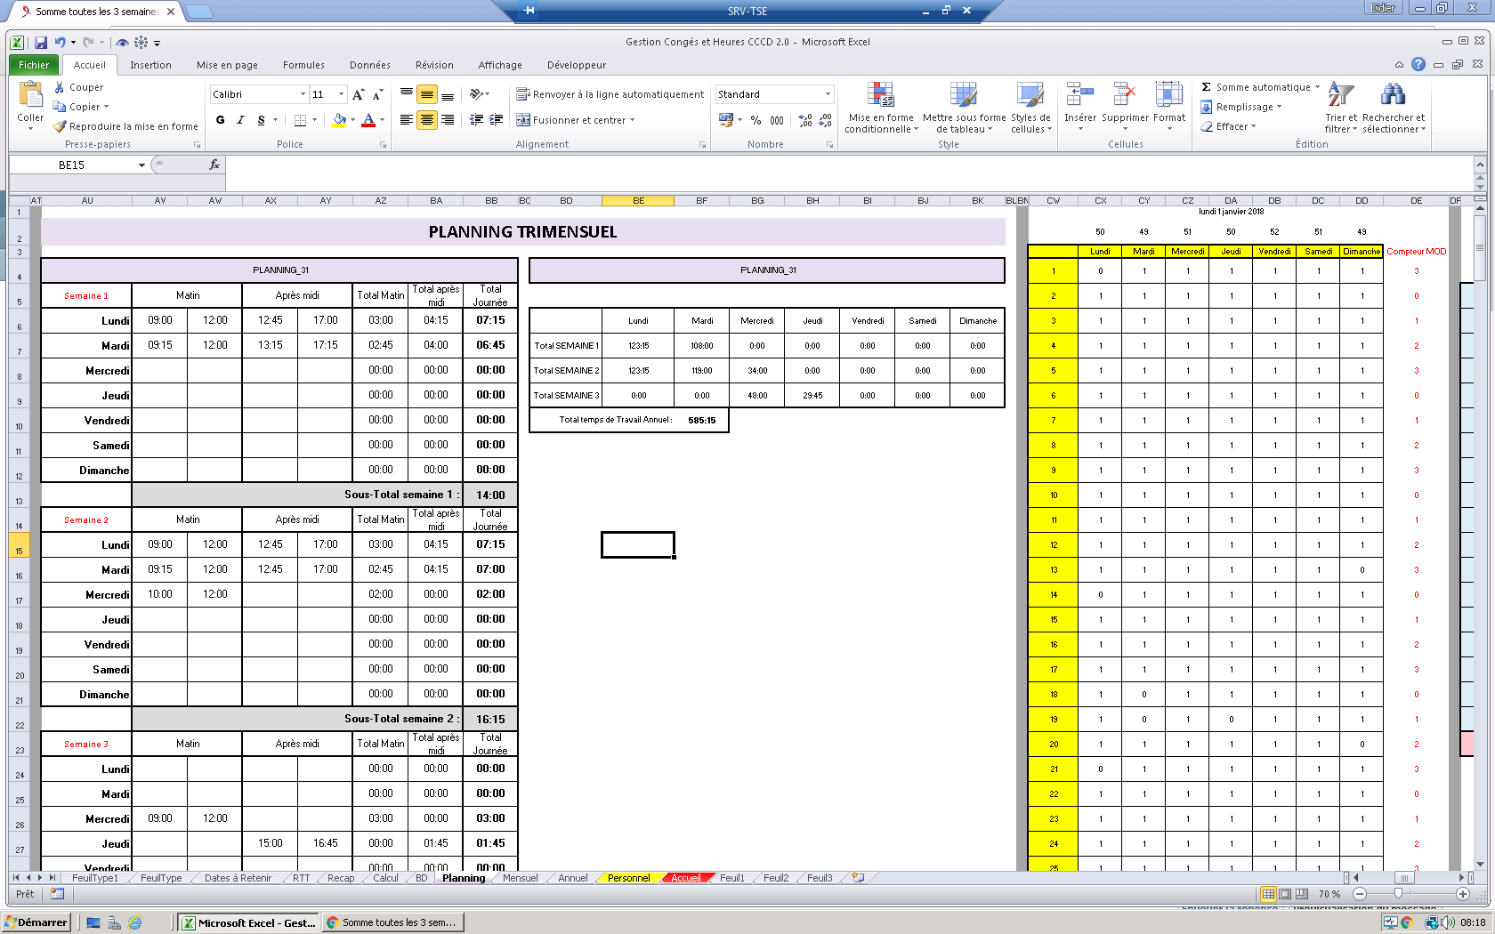Viewport: 1495px width, 934px height.
Task: Click the Excel help question mark
Action: (1418, 64)
